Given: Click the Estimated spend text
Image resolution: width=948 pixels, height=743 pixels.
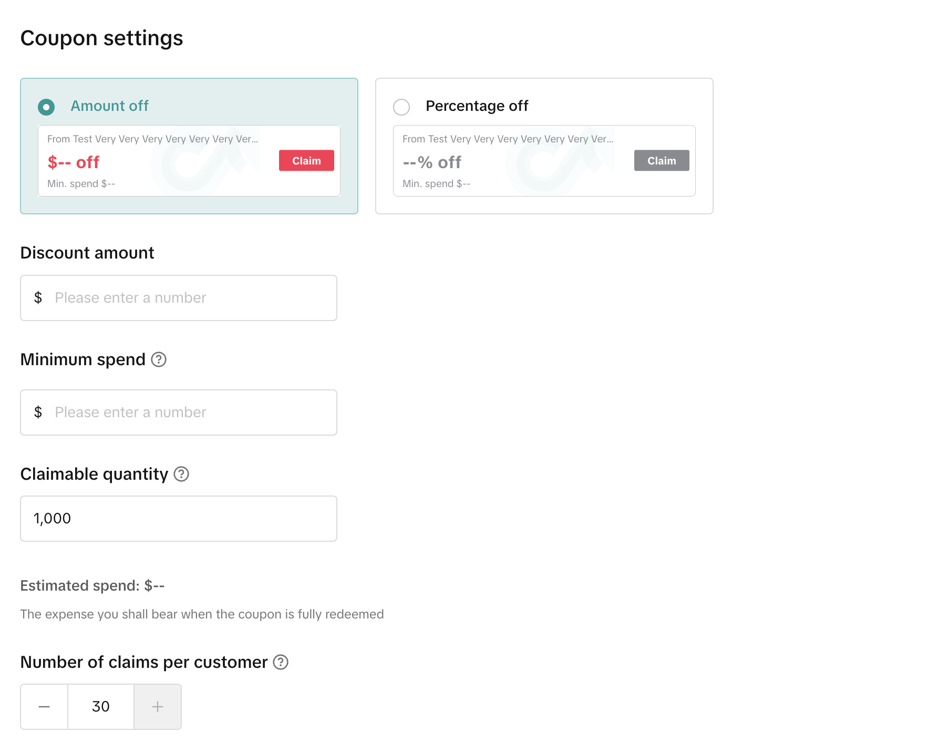Looking at the screenshot, I should 92,586.
